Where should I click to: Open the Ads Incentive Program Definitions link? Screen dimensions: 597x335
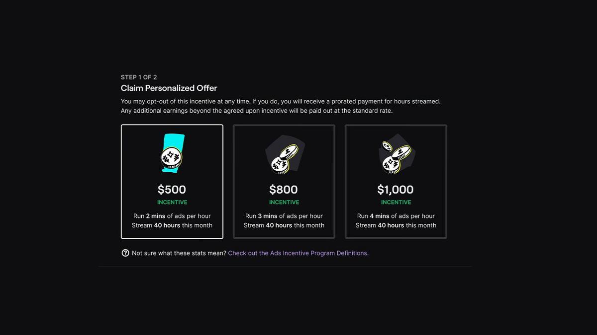298,253
